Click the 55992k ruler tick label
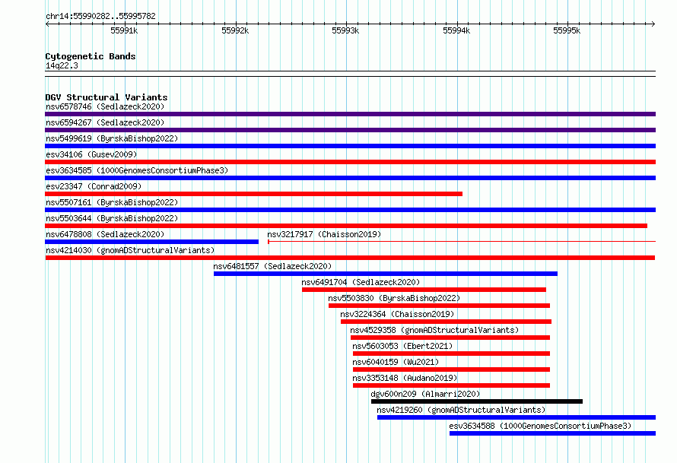677x463 pixels. pos(235,31)
